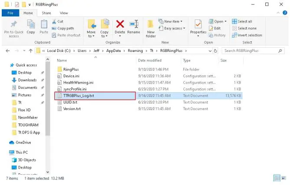Collapse the ribbon with chevron arrow

(x=278, y=13)
